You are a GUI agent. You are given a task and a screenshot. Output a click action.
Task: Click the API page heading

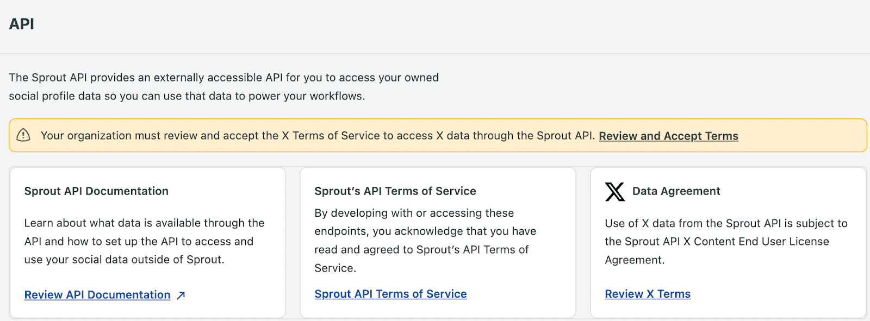tap(22, 24)
